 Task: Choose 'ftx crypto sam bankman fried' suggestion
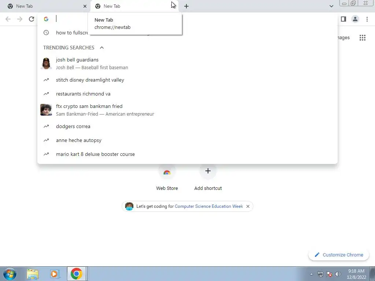[187, 110]
